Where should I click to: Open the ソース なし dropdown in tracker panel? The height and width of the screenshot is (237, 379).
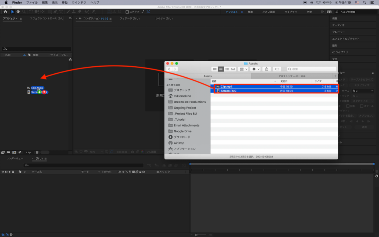click(363, 91)
